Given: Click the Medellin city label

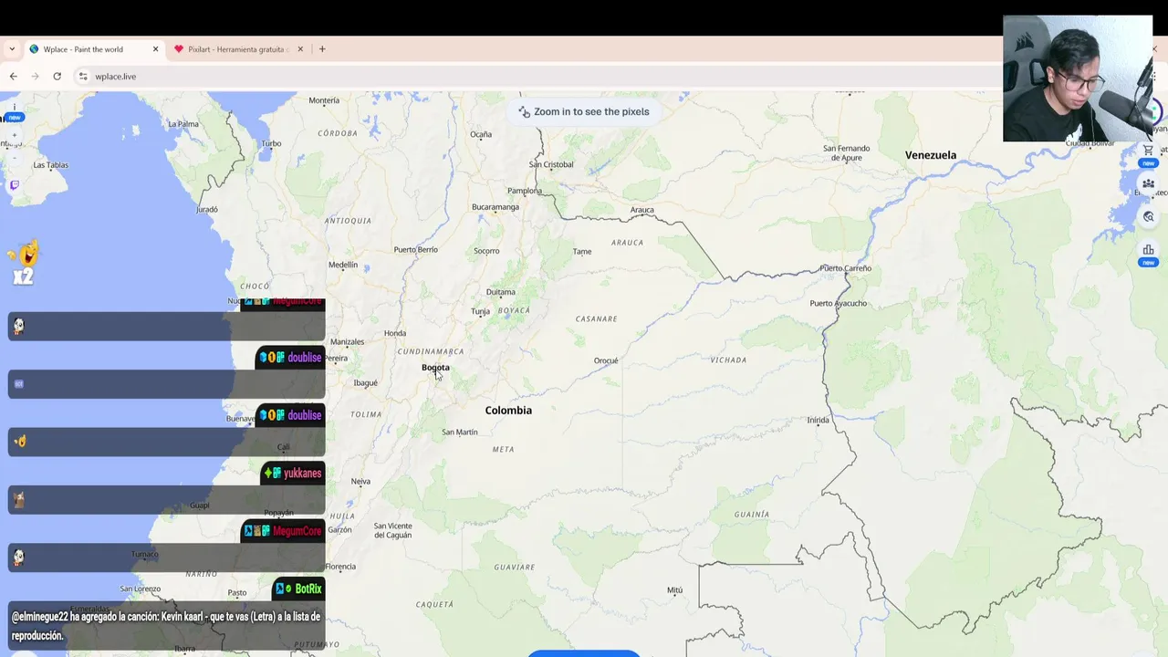Looking at the screenshot, I should click(343, 266).
